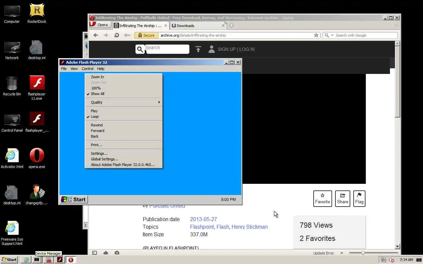Click the Opera taskbar icon

click(x=71, y=260)
